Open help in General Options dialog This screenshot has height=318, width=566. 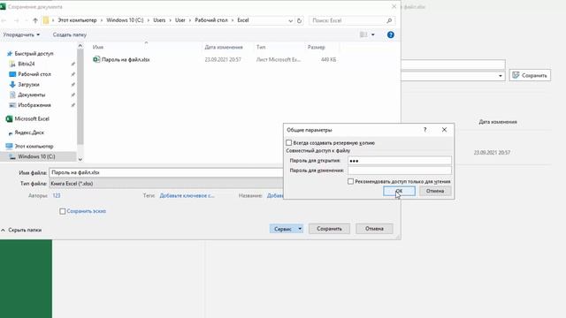tap(424, 130)
